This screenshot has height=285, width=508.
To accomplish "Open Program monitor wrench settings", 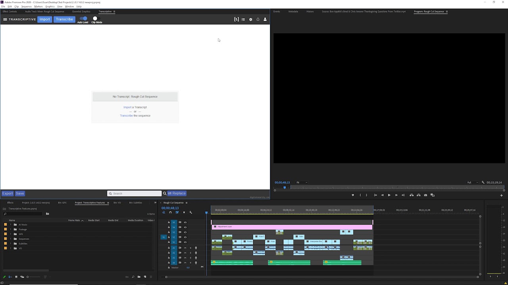I will 483,182.
